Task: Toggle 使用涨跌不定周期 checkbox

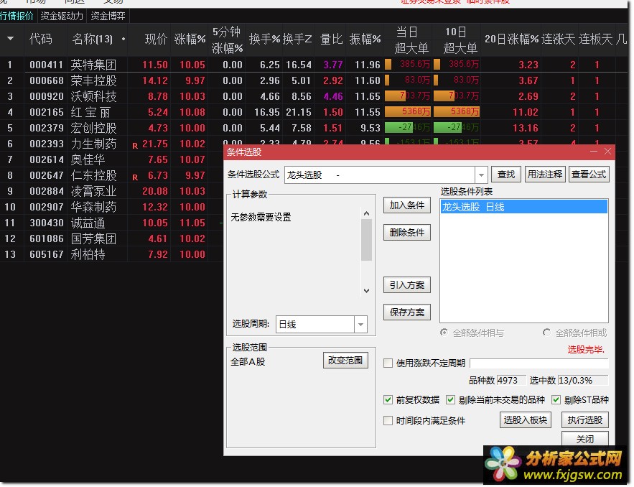Action: point(388,363)
